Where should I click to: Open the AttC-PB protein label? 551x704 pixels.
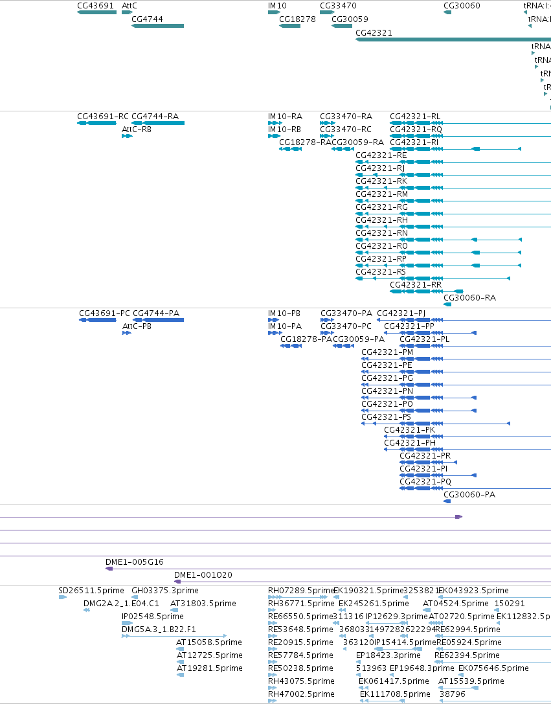point(137,326)
